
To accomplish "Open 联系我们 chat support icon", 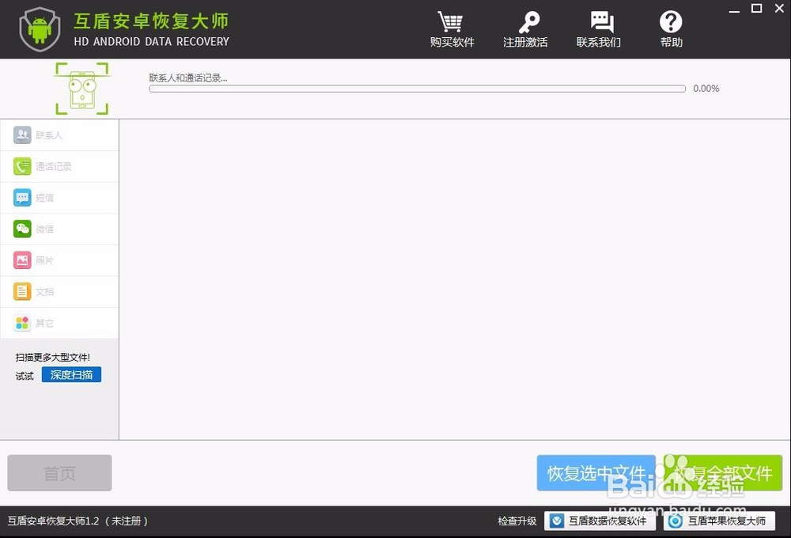I will [x=599, y=22].
